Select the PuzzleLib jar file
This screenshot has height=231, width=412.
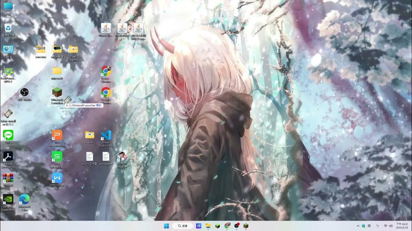click(122, 30)
